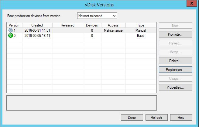Sort by the Devices column header
This screenshot has height=127, width=199.
92,25
